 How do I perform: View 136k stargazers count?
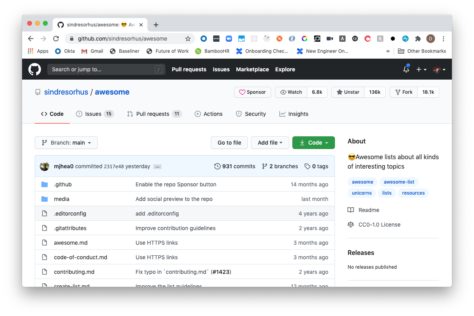click(x=375, y=92)
